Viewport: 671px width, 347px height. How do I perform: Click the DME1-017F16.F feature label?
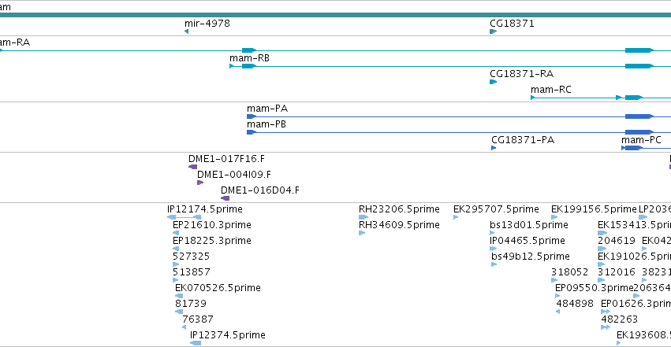point(226,159)
